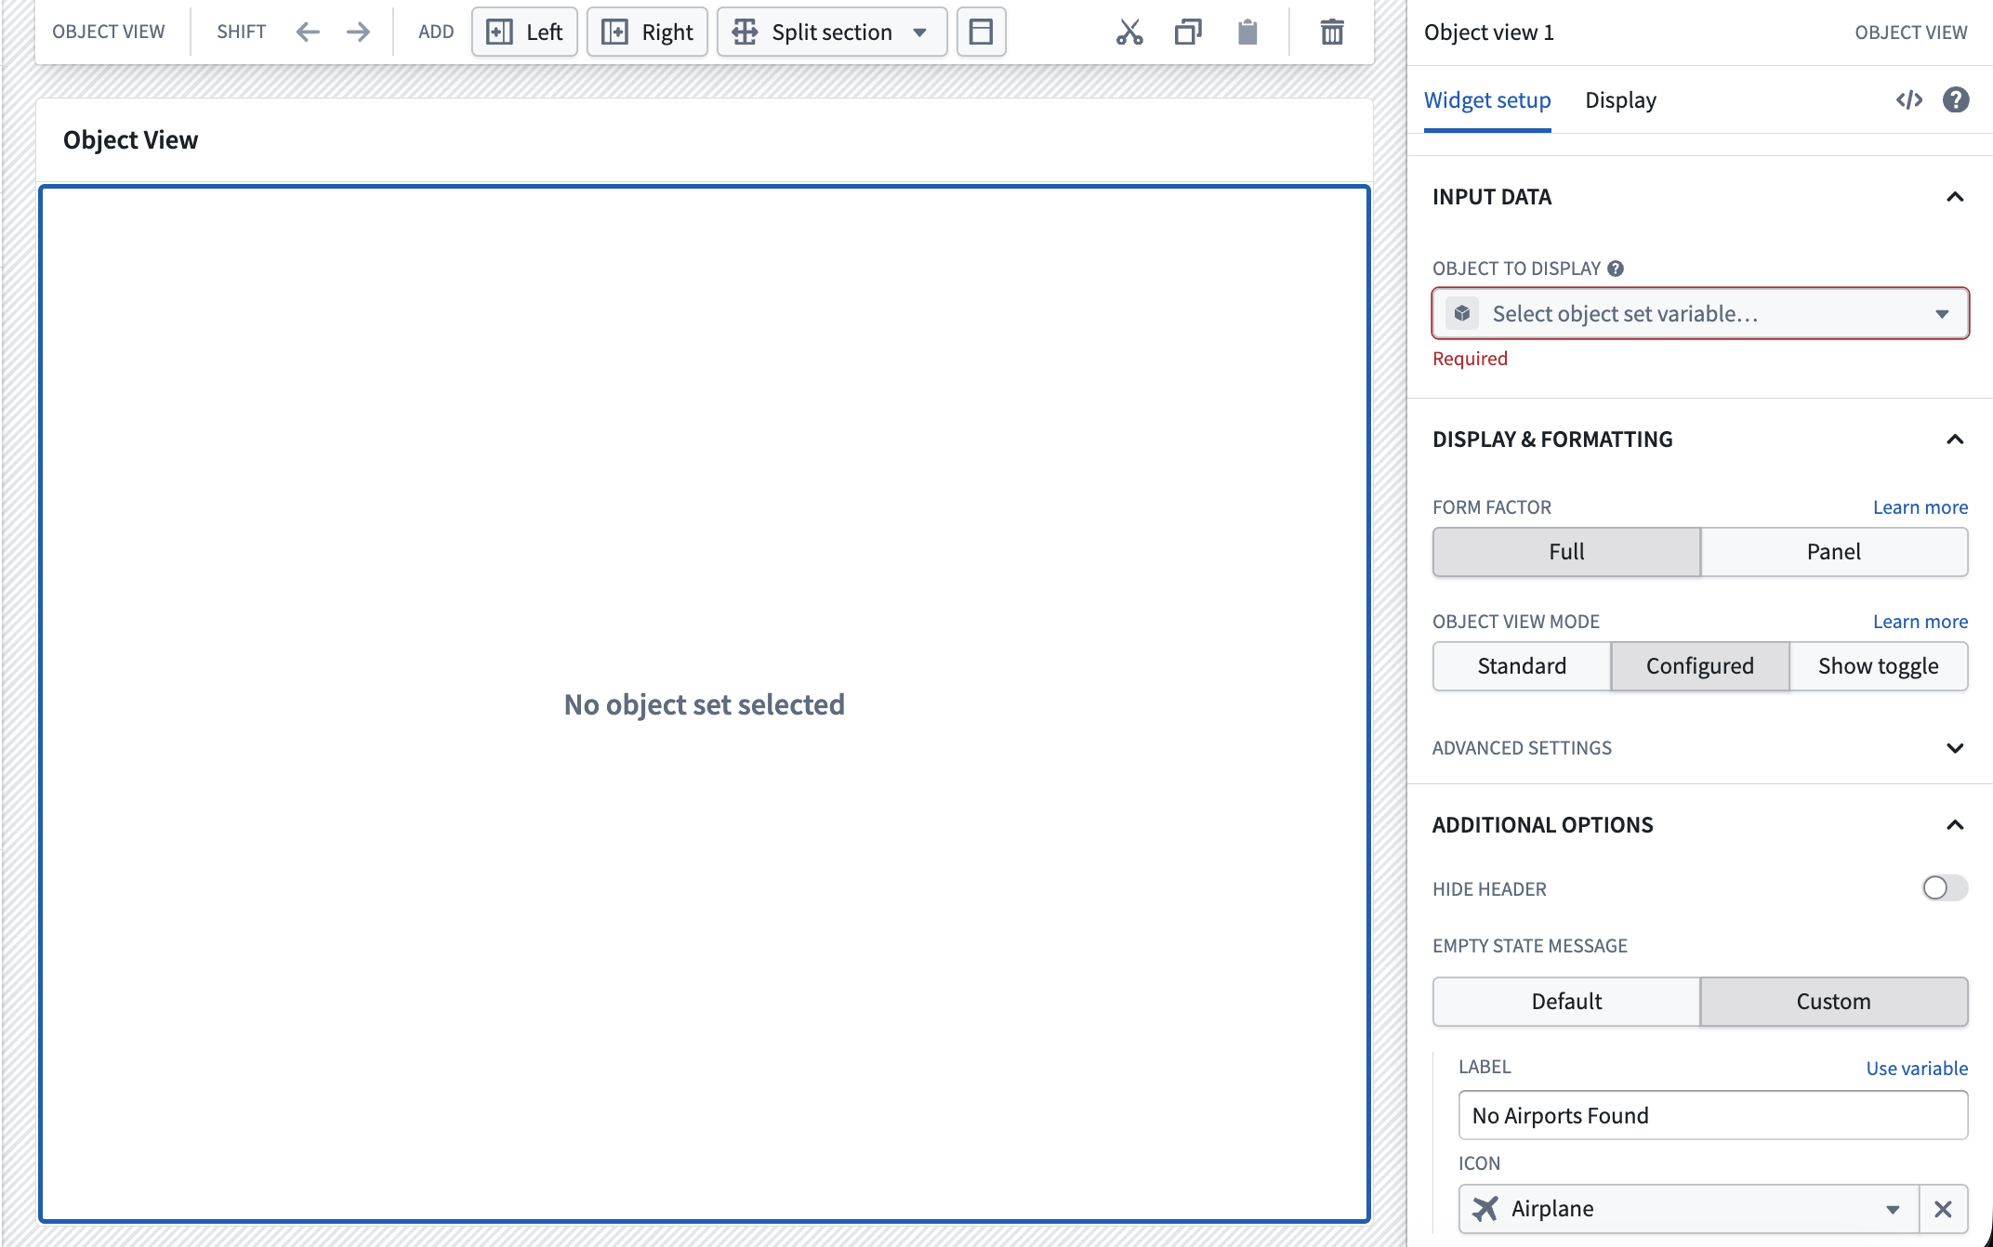The height and width of the screenshot is (1247, 1993).
Task: Clear the Airplane icon selection
Action: [x=1944, y=1209]
